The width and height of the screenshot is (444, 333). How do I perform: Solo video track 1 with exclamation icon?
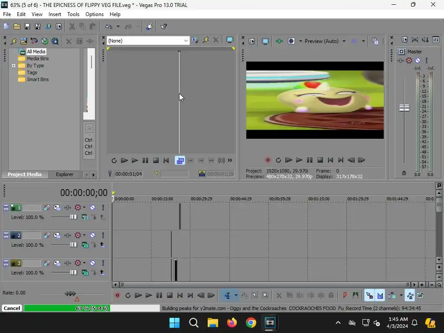coord(103,208)
